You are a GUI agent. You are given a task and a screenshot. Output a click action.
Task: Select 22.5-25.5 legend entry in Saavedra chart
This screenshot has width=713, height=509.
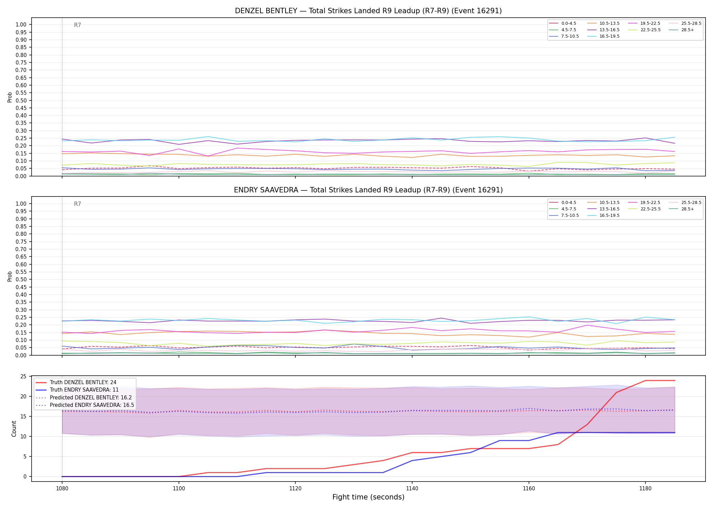pyautogui.click(x=644, y=209)
